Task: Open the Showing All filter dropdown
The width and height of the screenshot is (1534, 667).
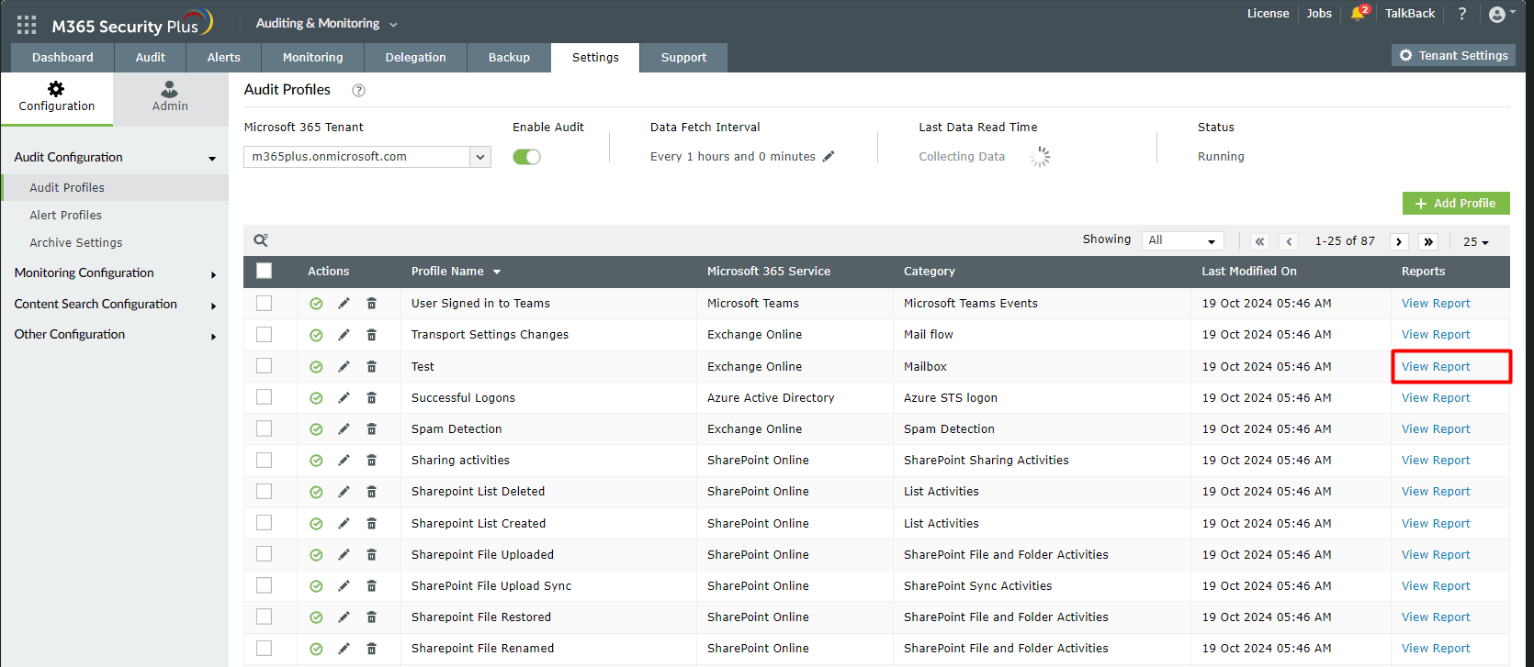Action: pos(1183,240)
